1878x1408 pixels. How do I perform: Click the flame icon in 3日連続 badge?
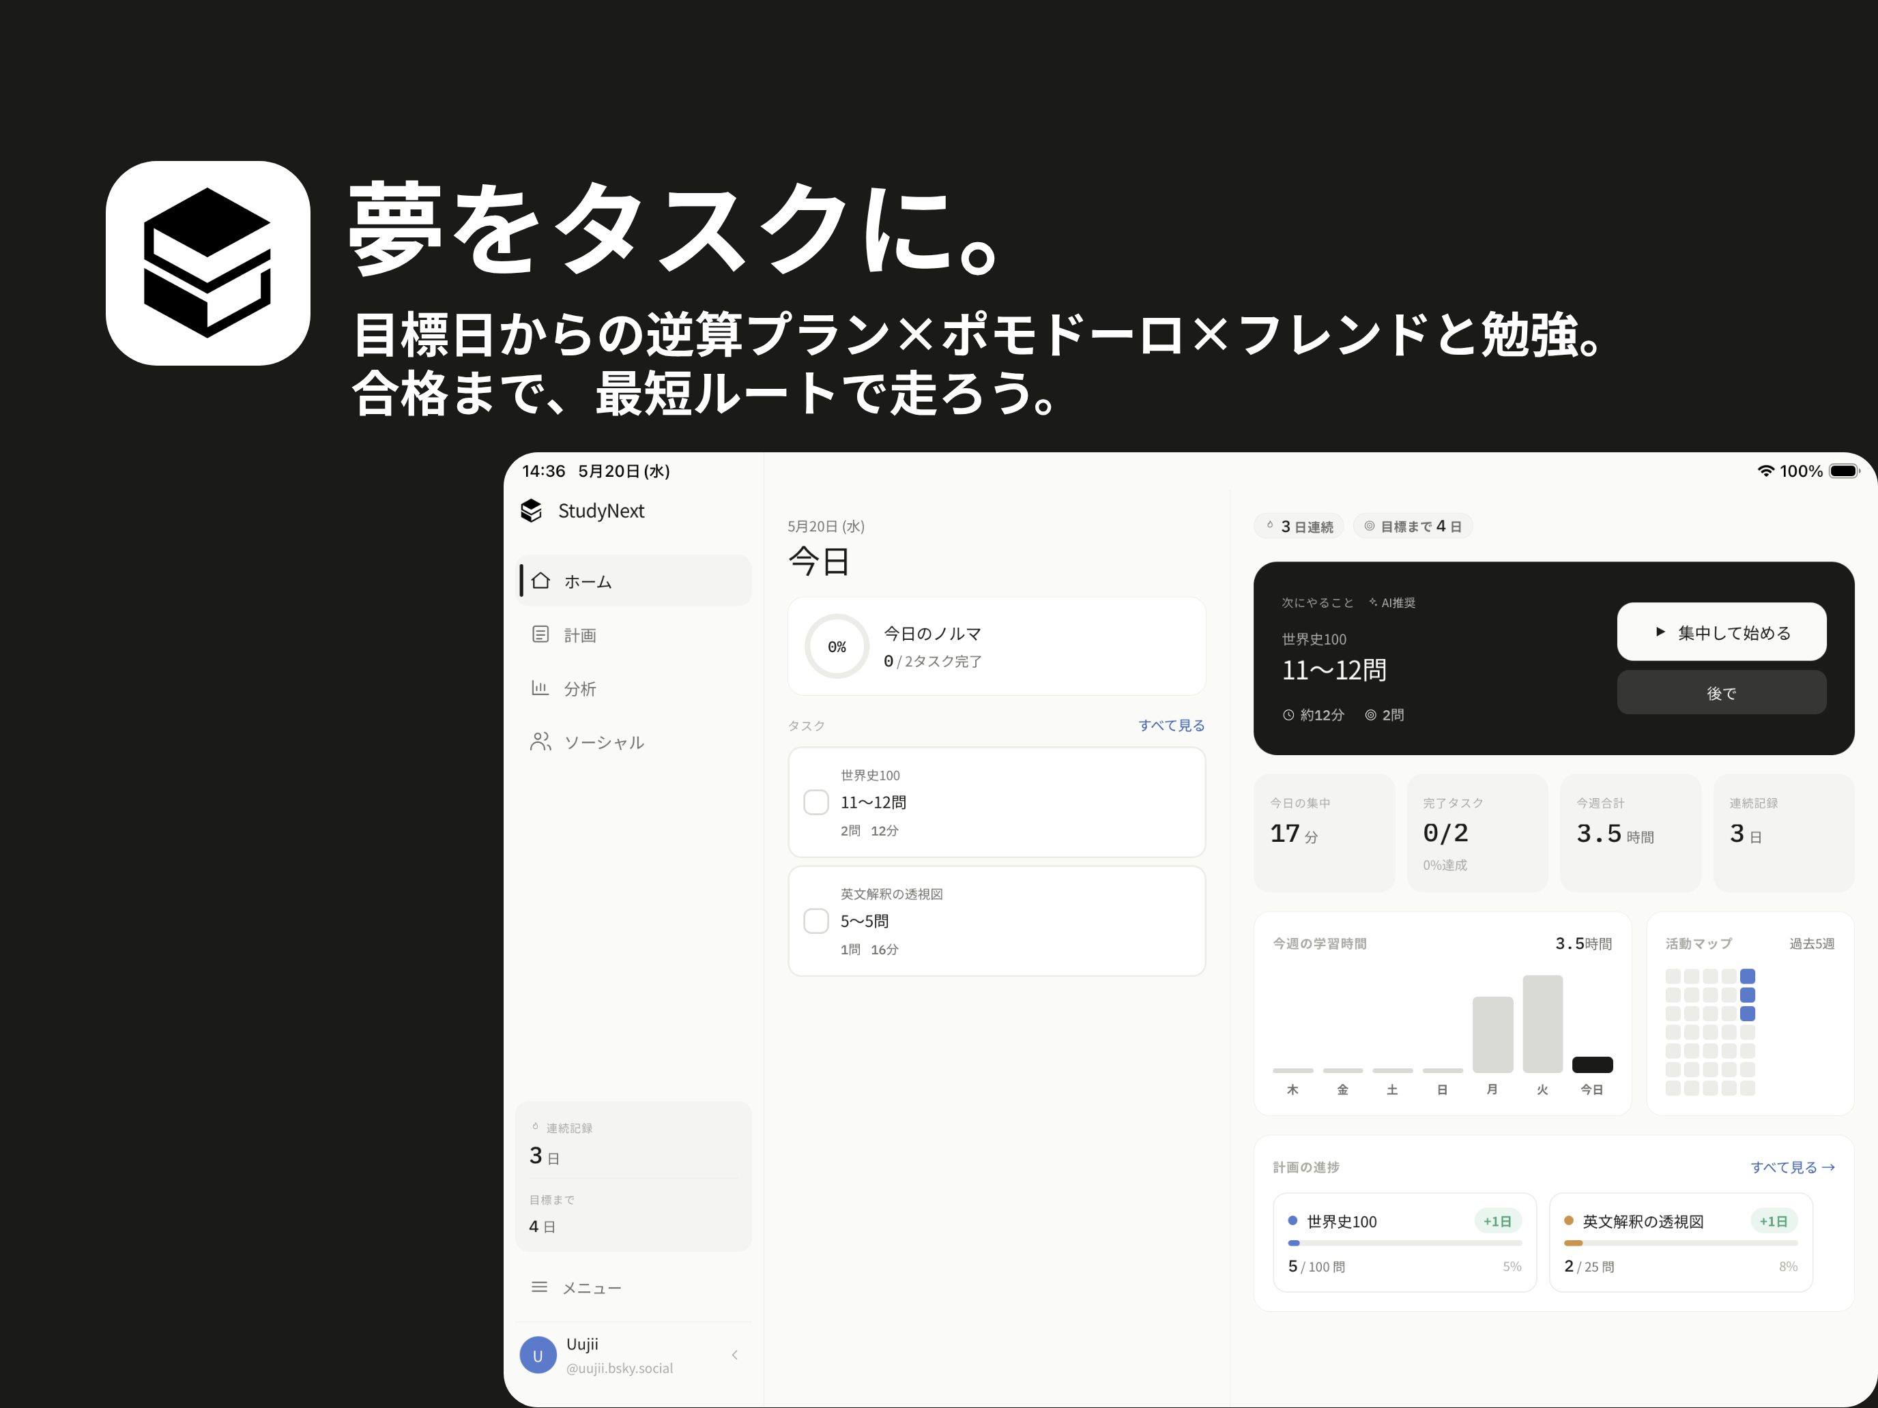[x=1270, y=525]
